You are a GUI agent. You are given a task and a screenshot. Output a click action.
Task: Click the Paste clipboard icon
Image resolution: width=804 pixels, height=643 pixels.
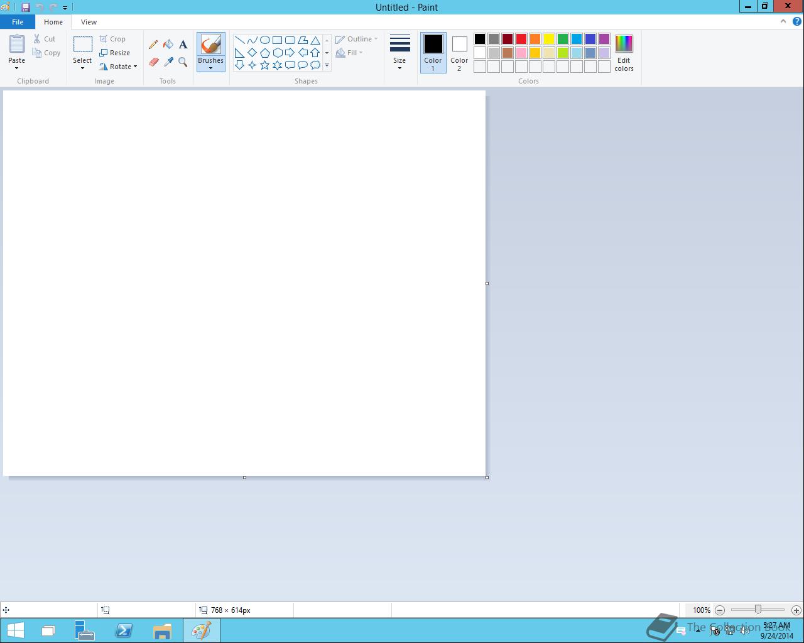[x=17, y=44]
